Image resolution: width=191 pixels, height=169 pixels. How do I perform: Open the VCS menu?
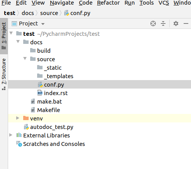pyautogui.click(x=164, y=3)
